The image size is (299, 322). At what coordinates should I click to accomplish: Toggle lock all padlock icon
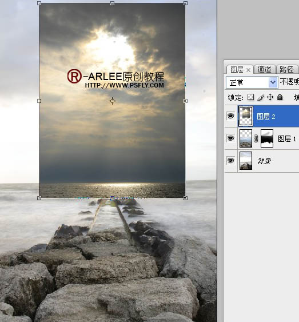coord(280,97)
